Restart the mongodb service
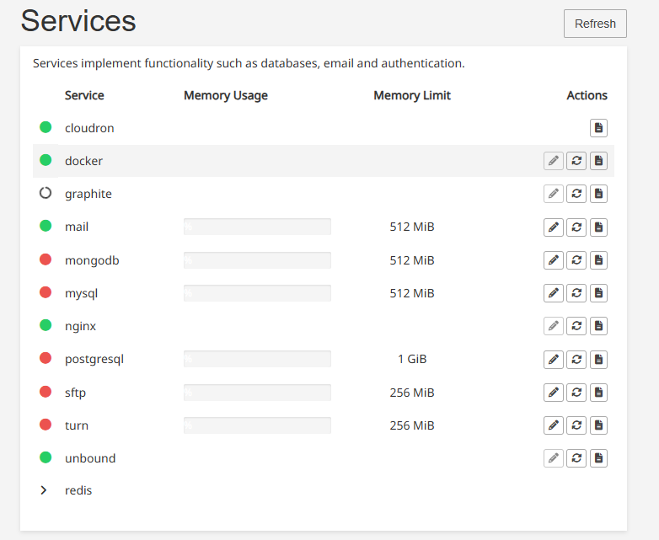Viewport: 659px width, 540px height. tap(576, 260)
